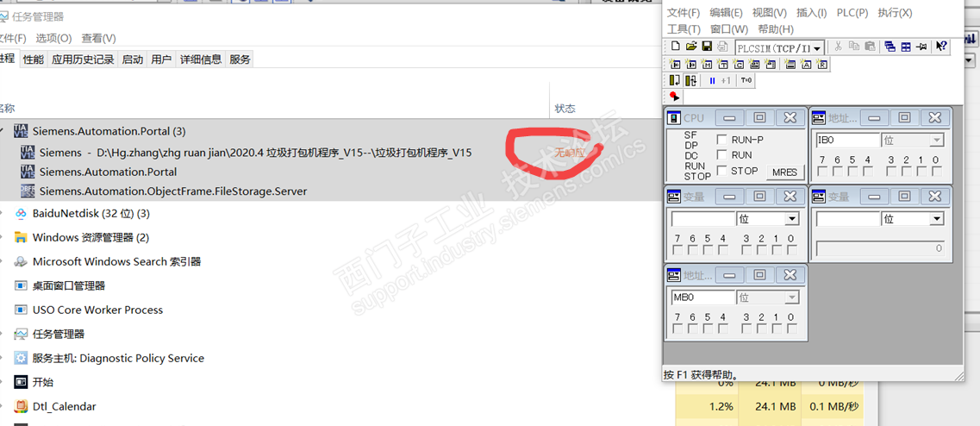Insert an input variable window in PLCSIM
The height and width of the screenshot is (426, 980).
pos(674,65)
